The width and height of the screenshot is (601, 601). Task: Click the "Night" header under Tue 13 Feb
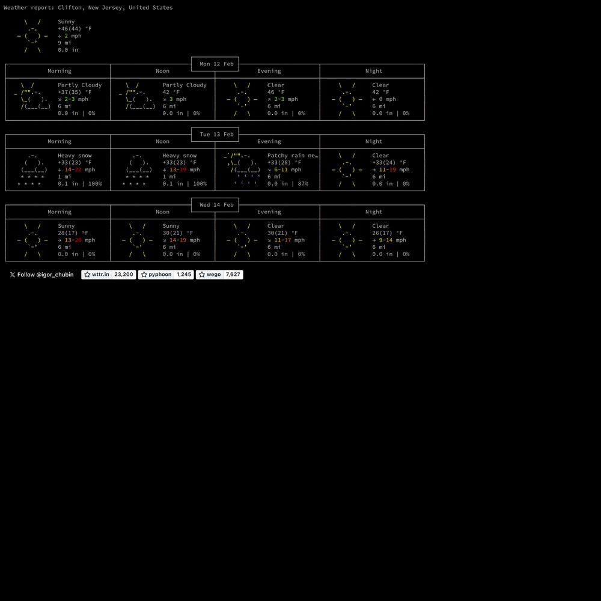coord(374,141)
